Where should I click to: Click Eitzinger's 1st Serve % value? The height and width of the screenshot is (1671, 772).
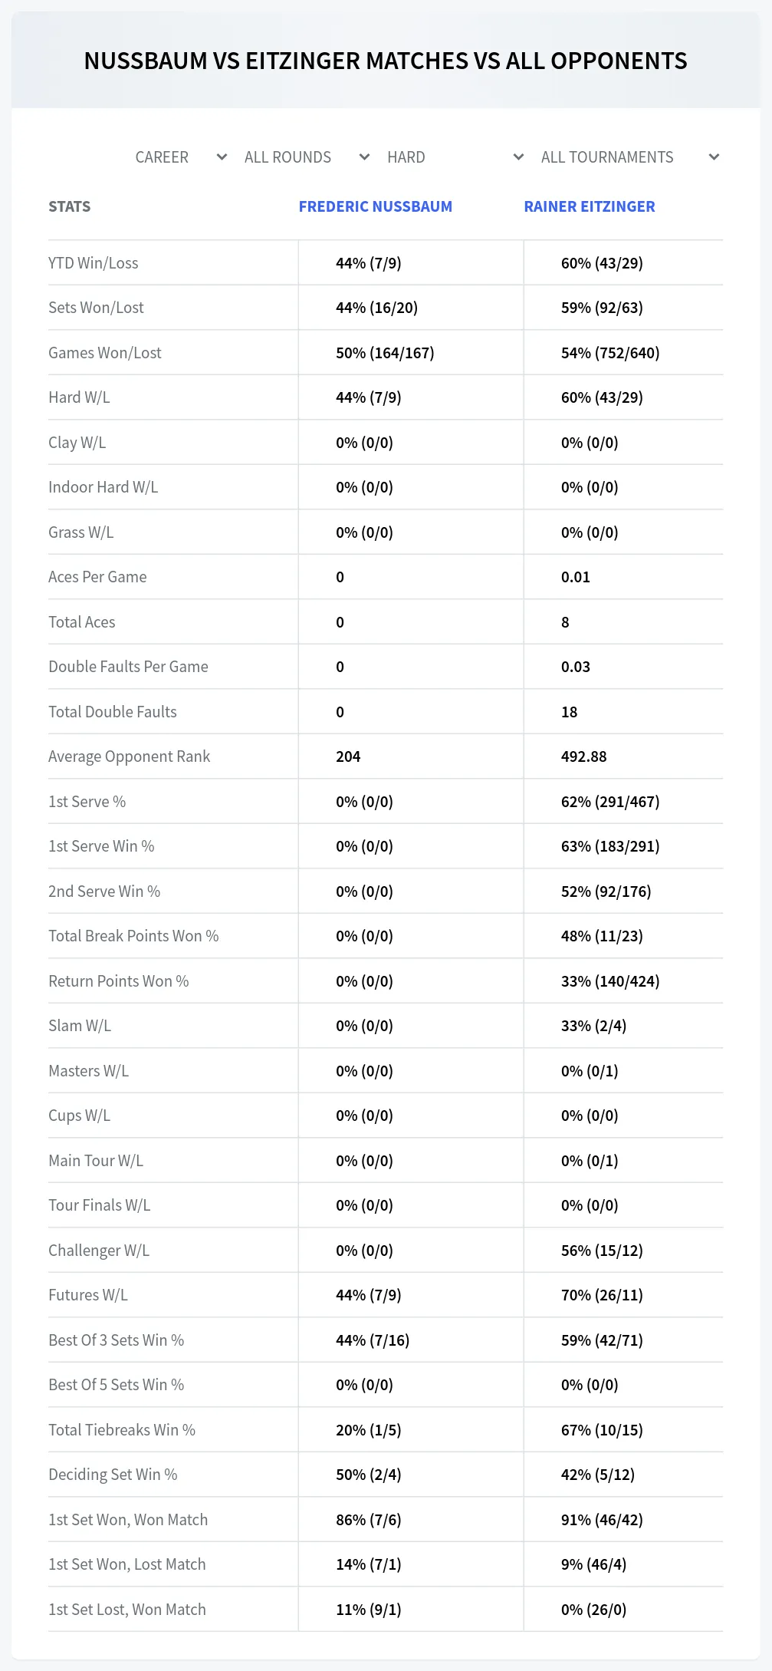(x=610, y=802)
